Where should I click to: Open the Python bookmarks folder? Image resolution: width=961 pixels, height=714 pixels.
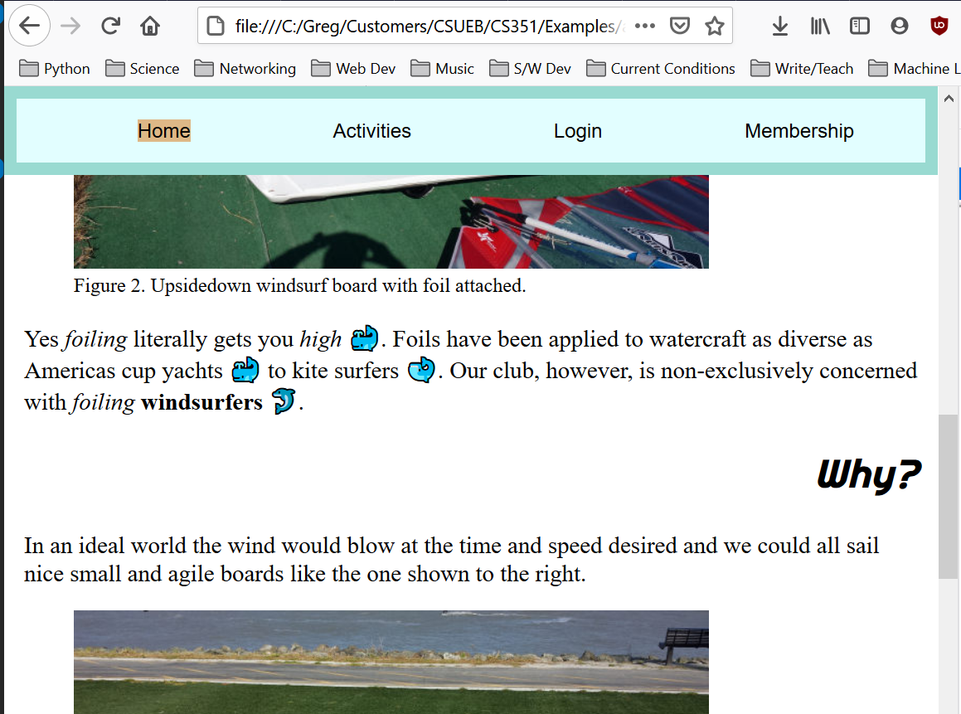pyautogui.click(x=55, y=69)
